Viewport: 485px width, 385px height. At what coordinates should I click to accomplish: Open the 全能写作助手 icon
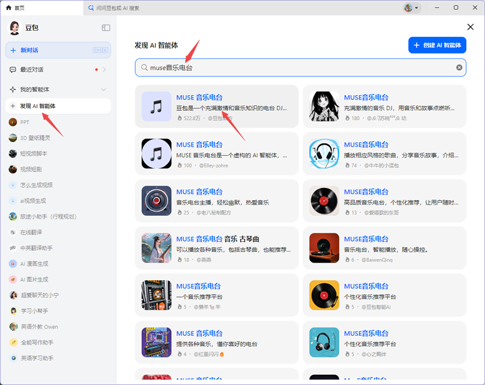(x=13, y=343)
